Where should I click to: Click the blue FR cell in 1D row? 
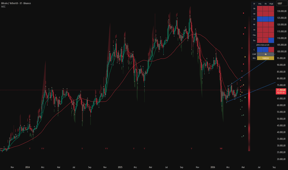pos(265,19)
